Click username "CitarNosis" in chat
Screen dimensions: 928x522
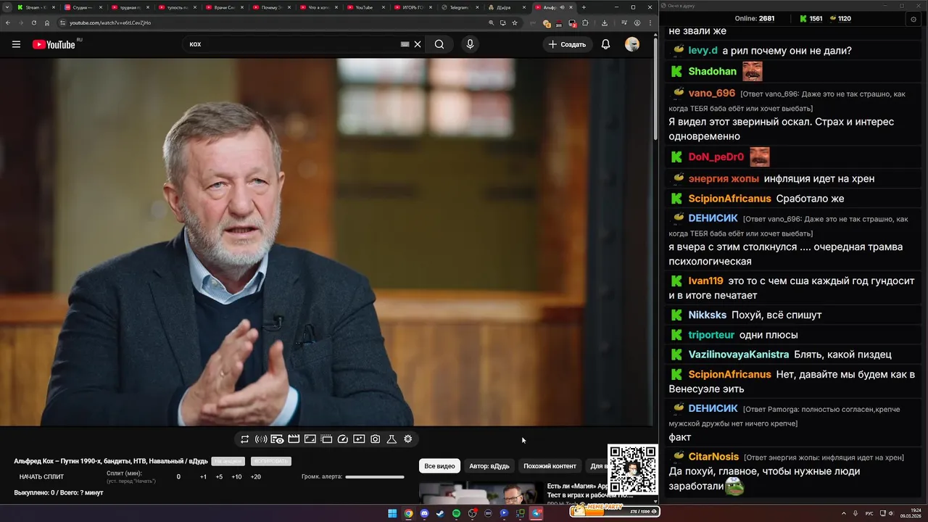(x=713, y=457)
